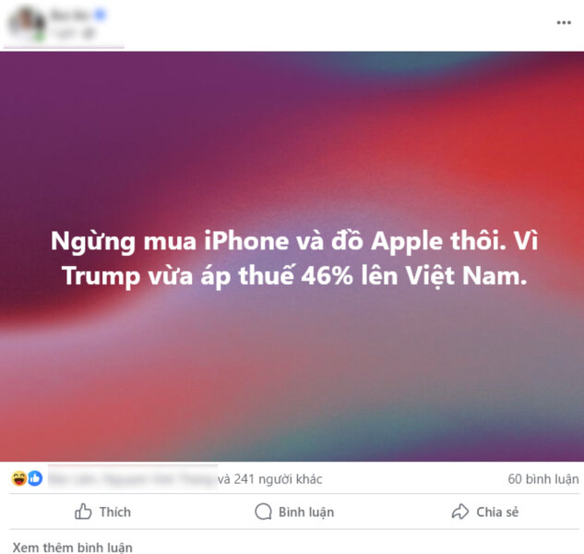Open reactions list via và 241 người khác
This screenshot has width=584, height=554.
pos(270,478)
